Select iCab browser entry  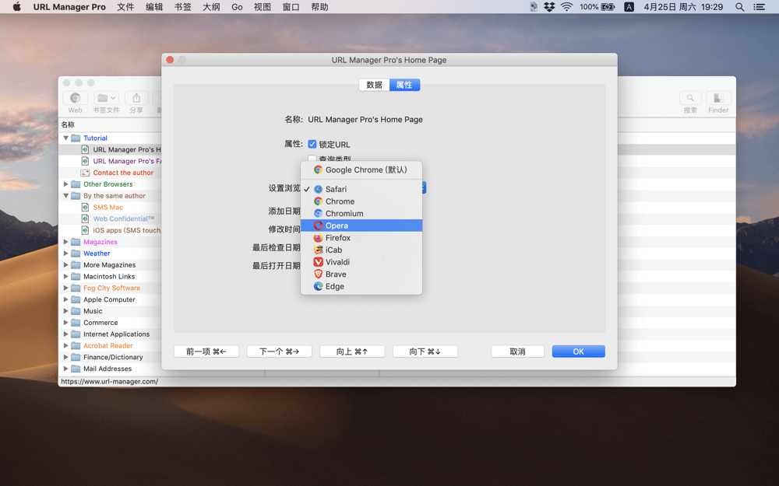(x=361, y=250)
